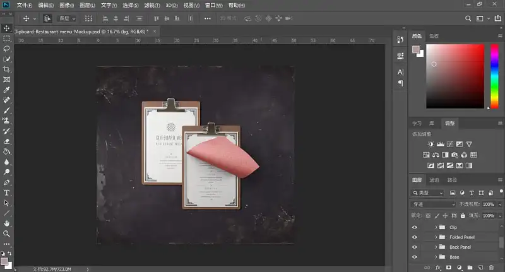
Task: Toggle the layer filter switch on or off
Action: [x=501, y=191]
